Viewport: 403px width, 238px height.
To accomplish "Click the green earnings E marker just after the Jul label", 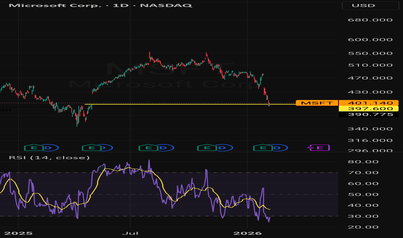I will click(148, 148).
